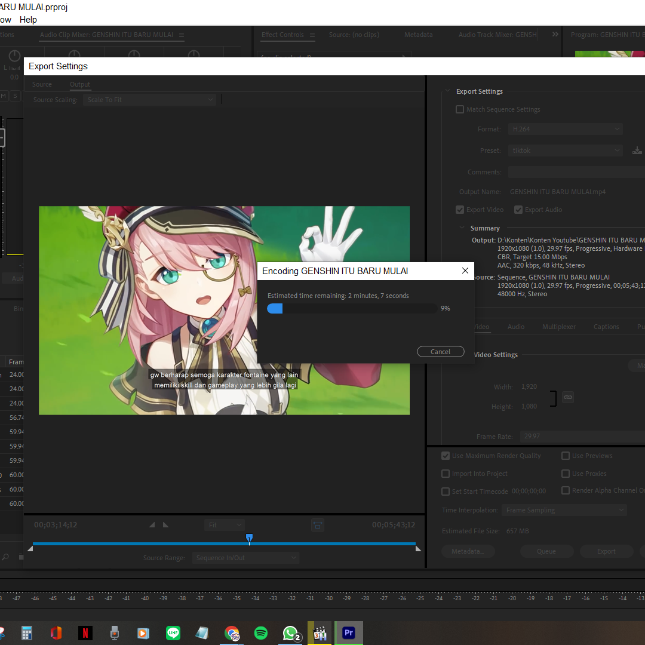Click the Queue button
Screen dimensions: 645x645
pos(546,551)
